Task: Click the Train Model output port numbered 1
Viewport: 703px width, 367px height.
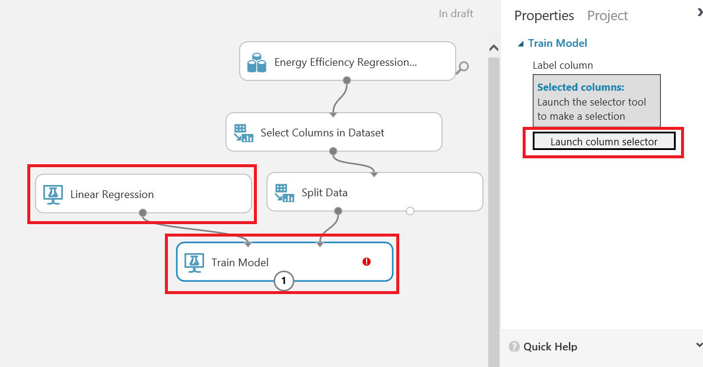Action: point(284,281)
